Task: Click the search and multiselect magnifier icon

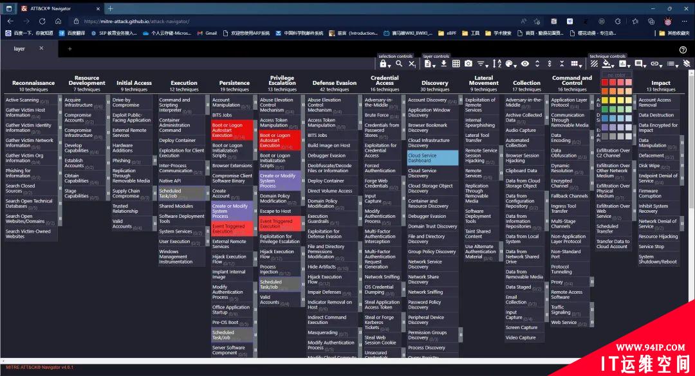Action: pyautogui.click(x=399, y=64)
